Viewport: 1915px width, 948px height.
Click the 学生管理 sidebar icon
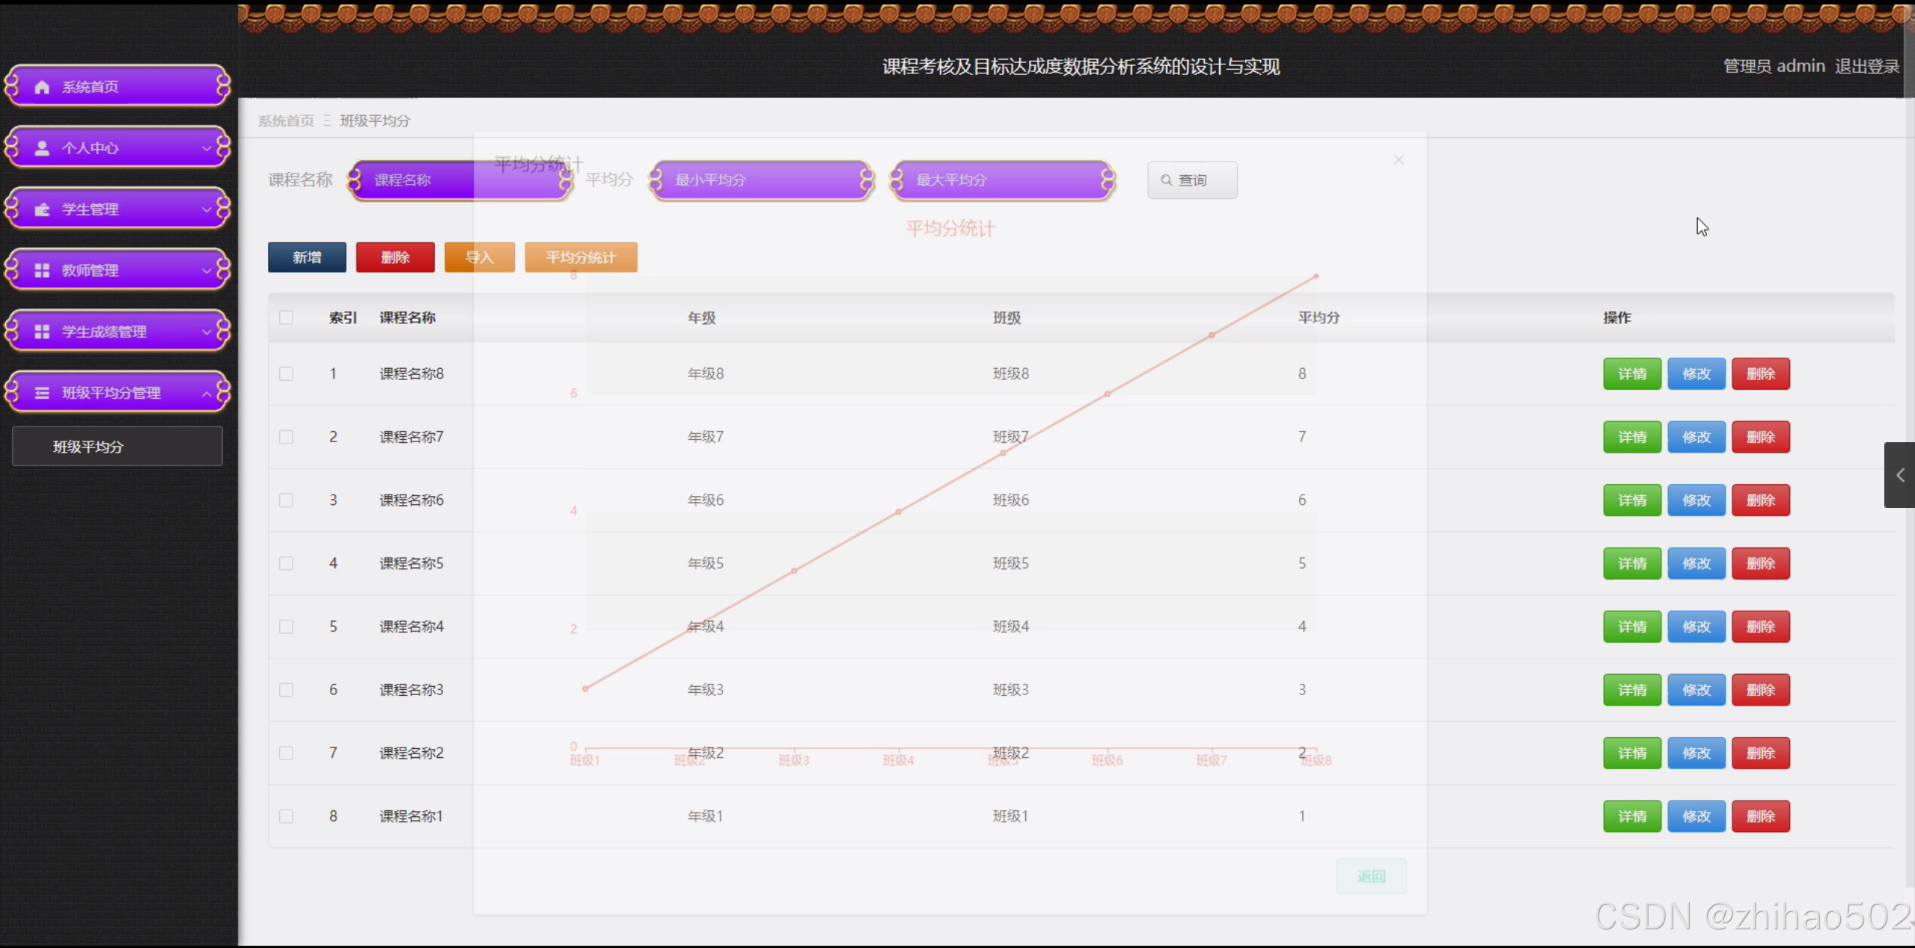point(42,210)
